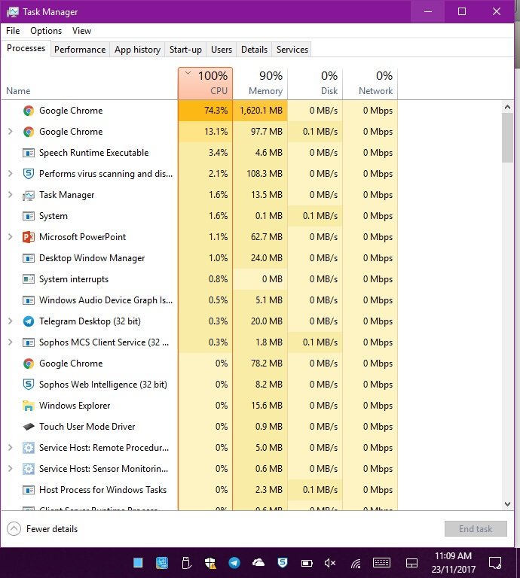The width and height of the screenshot is (520, 578).
Task: Sort processes by the CPU column header
Action: click(x=205, y=84)
